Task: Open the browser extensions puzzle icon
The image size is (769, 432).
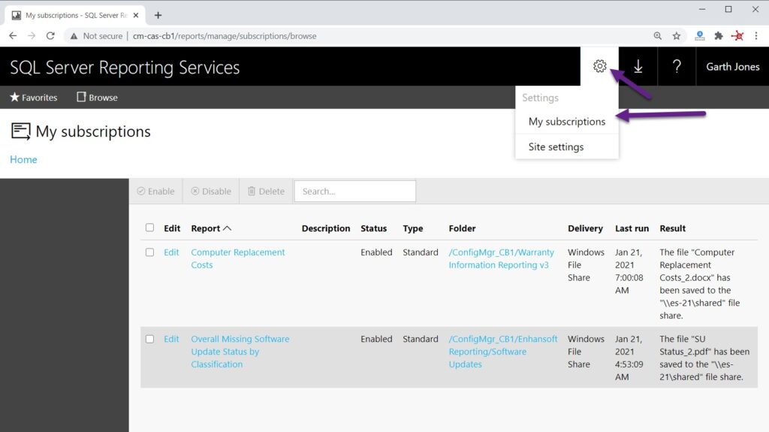Action: pos(719,35)
